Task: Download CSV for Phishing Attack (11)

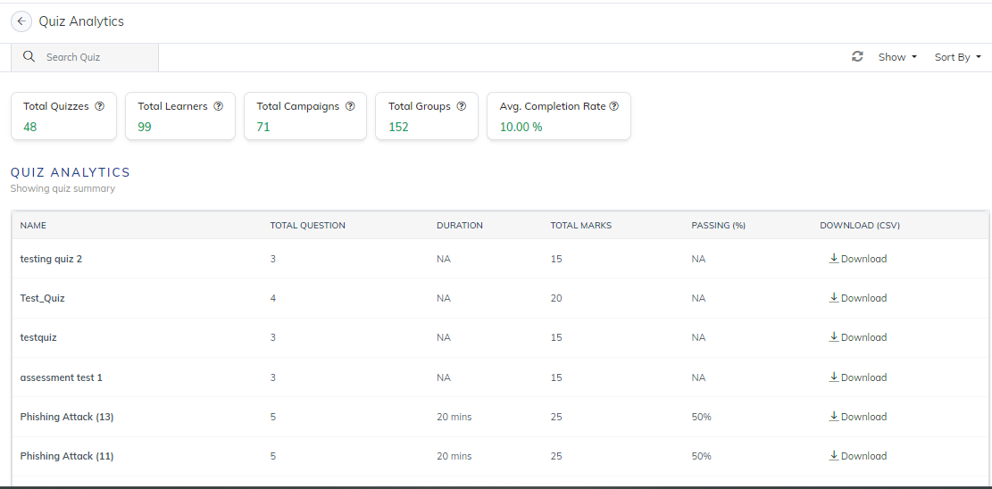Action: pos(858,455)
